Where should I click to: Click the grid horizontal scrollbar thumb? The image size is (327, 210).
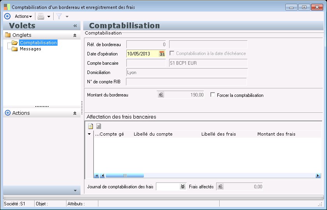tap(125, 176)
